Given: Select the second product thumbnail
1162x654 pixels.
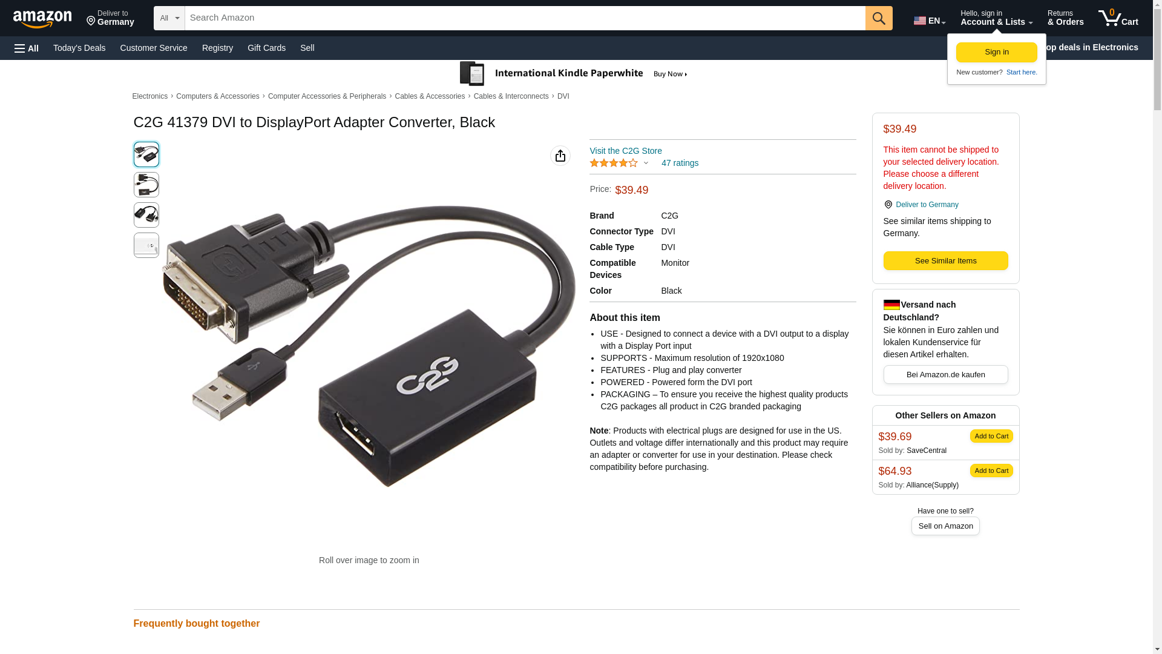Looking at the screenshot, I should [146, 185].
